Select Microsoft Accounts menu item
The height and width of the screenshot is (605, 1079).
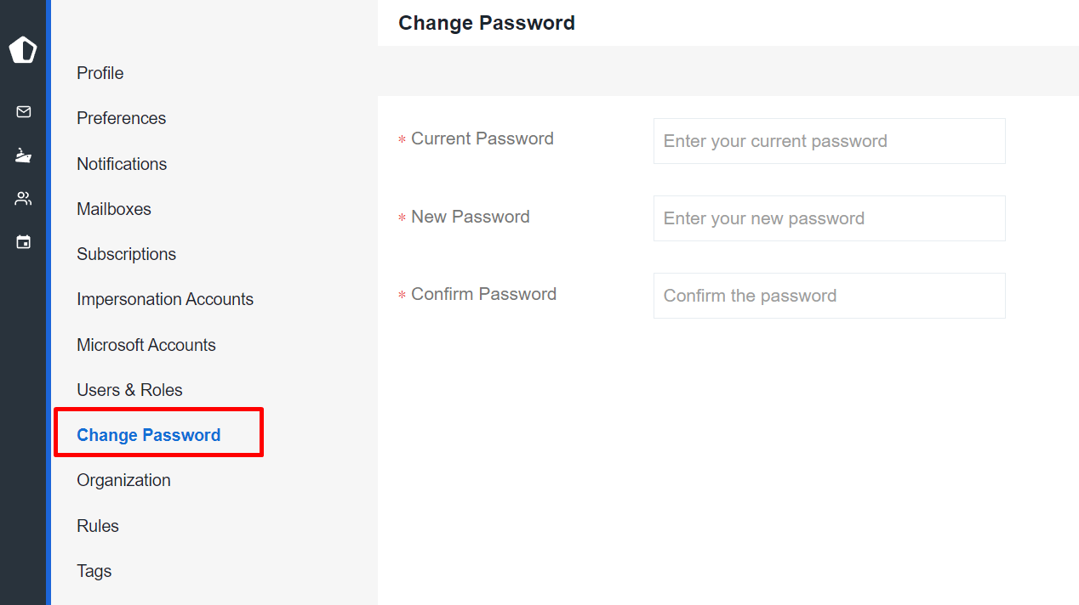tap(146, 345)
